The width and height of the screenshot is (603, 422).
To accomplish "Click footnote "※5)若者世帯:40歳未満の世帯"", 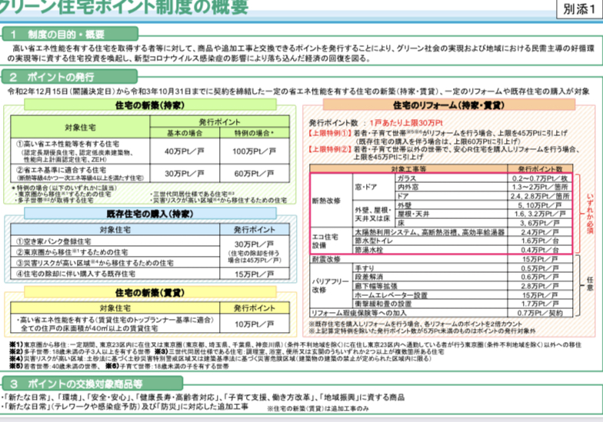I will 54,366.
